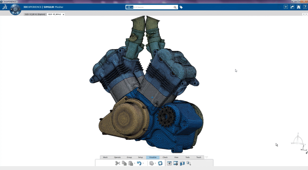Open the 3DEXPERIENCE compass
308x170 pixels.
[x=15, y=10]
